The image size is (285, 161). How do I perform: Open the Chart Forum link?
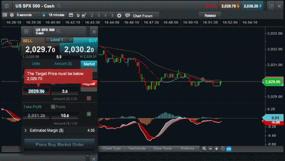click(x=142, y=16)
